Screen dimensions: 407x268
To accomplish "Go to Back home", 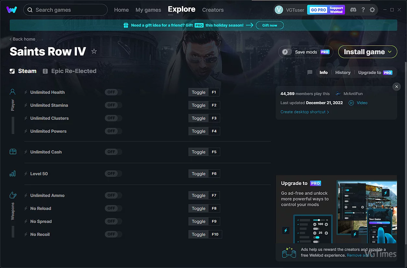I will pos(22,39).
